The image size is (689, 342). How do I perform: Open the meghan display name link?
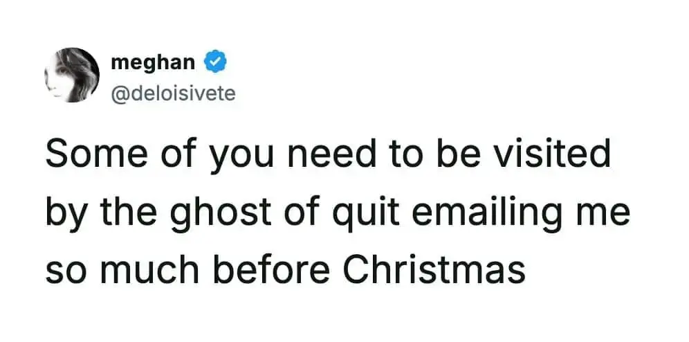pos(154,62)
